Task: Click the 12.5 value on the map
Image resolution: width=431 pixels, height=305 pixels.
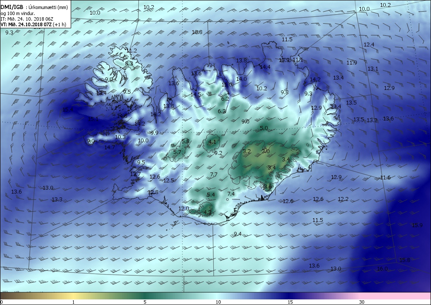Action: [169, 180]
